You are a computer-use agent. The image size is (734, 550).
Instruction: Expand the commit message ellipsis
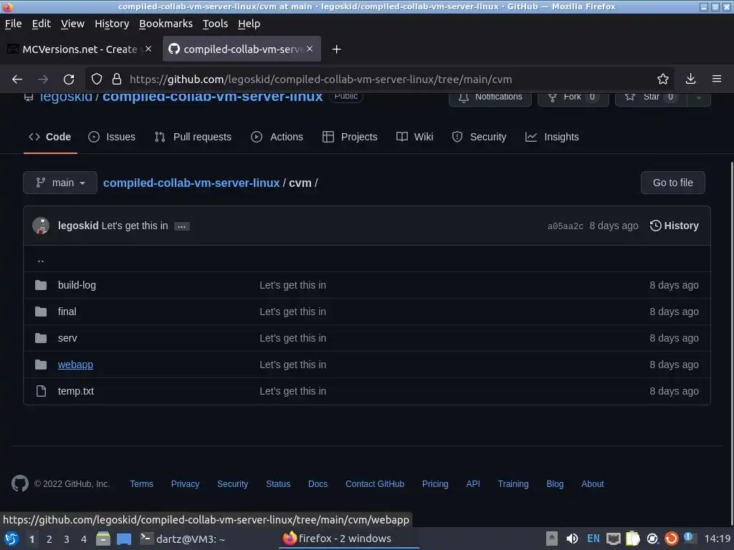pyautogui.click(x=181, y=226)
